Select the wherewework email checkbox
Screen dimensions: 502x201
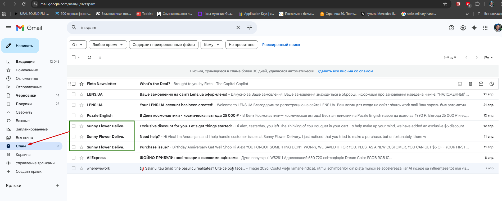coord(74,168)
